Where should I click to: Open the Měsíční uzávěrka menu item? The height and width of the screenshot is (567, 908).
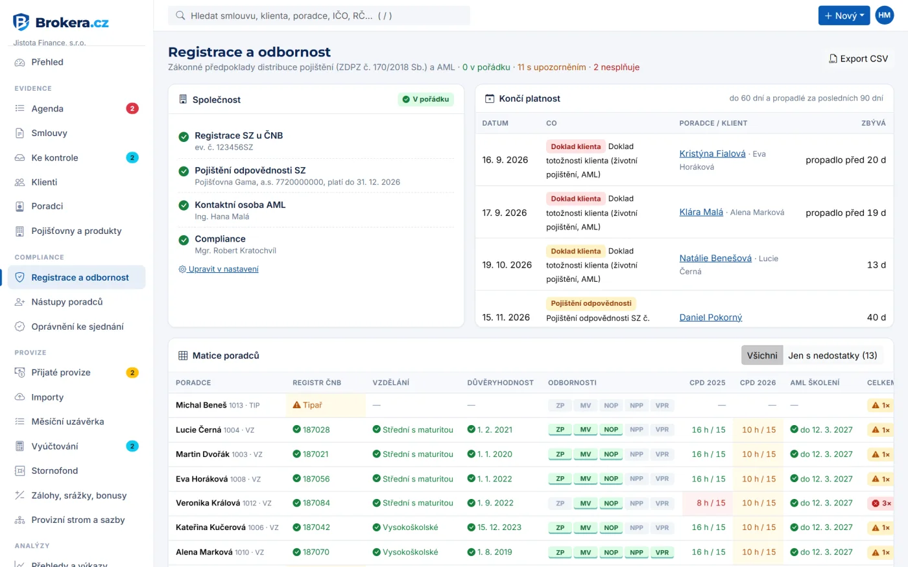(x=77, y=422)
